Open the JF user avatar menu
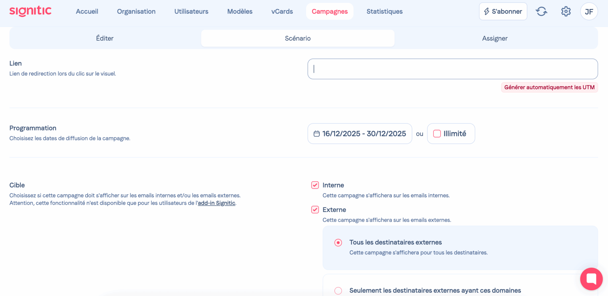608x296 pixels. 589,12
